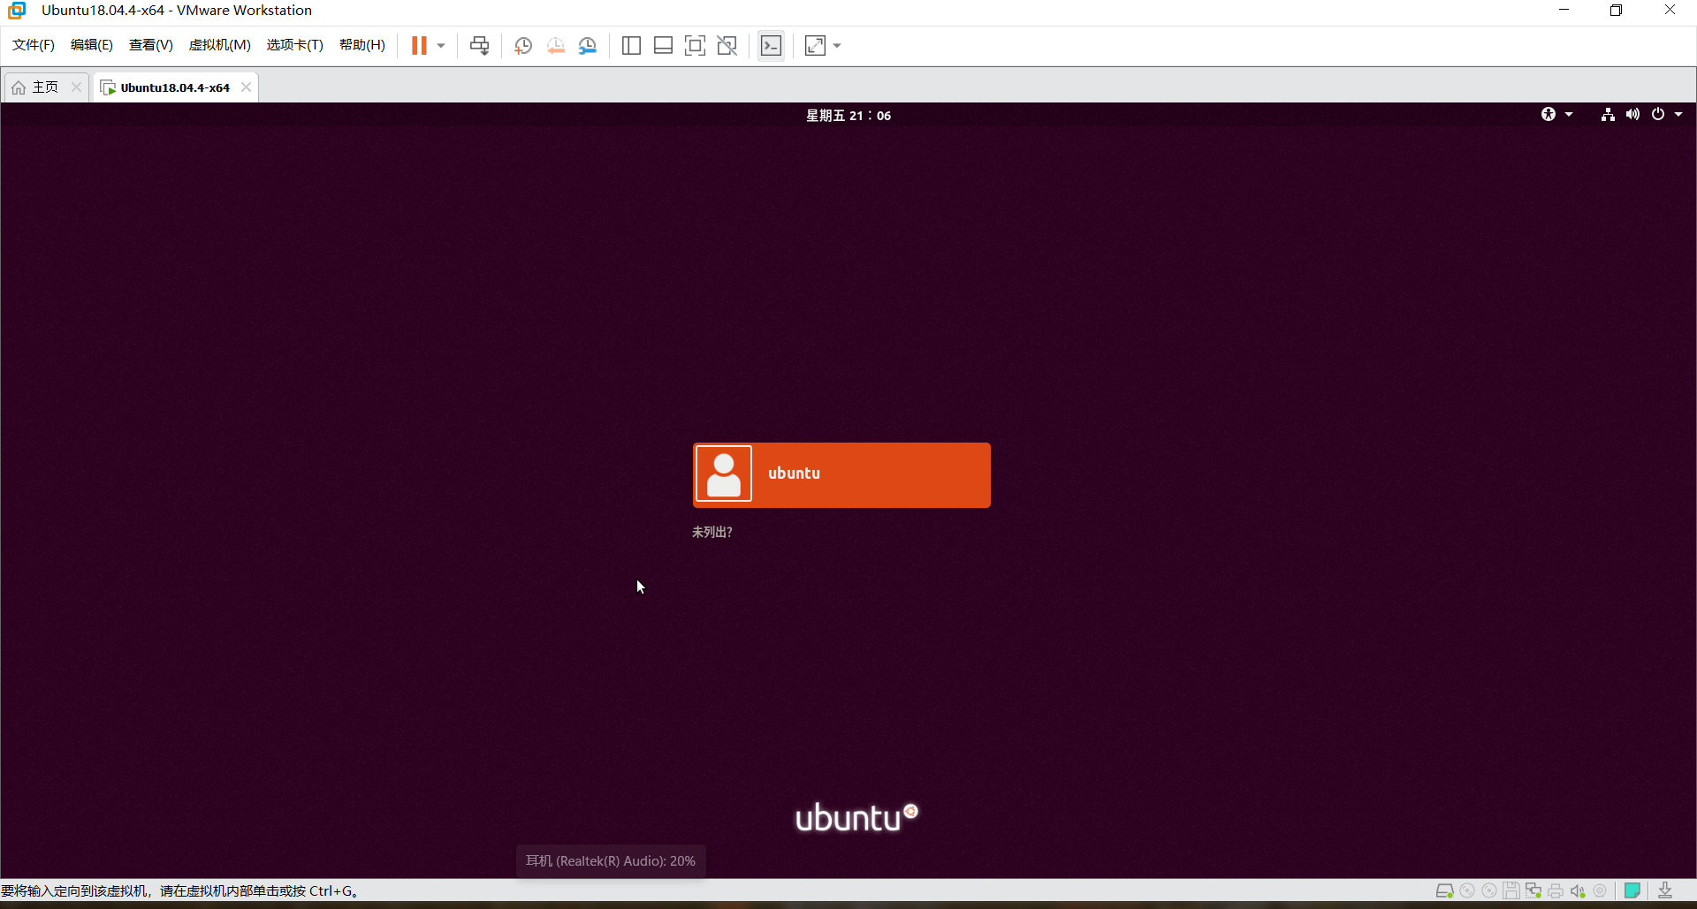Click the first CD/DVD drive status icon

1467,890
